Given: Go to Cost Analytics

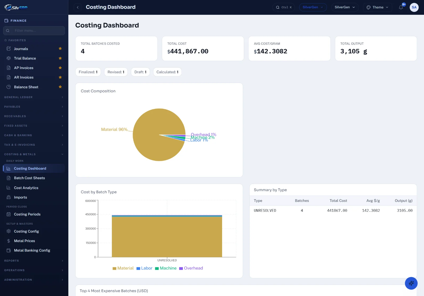Looking at the screenshot, I should tap(34, 188).
